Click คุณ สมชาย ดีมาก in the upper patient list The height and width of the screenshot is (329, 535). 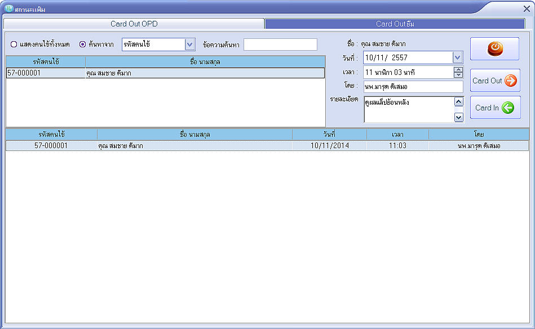pos(108,73)
